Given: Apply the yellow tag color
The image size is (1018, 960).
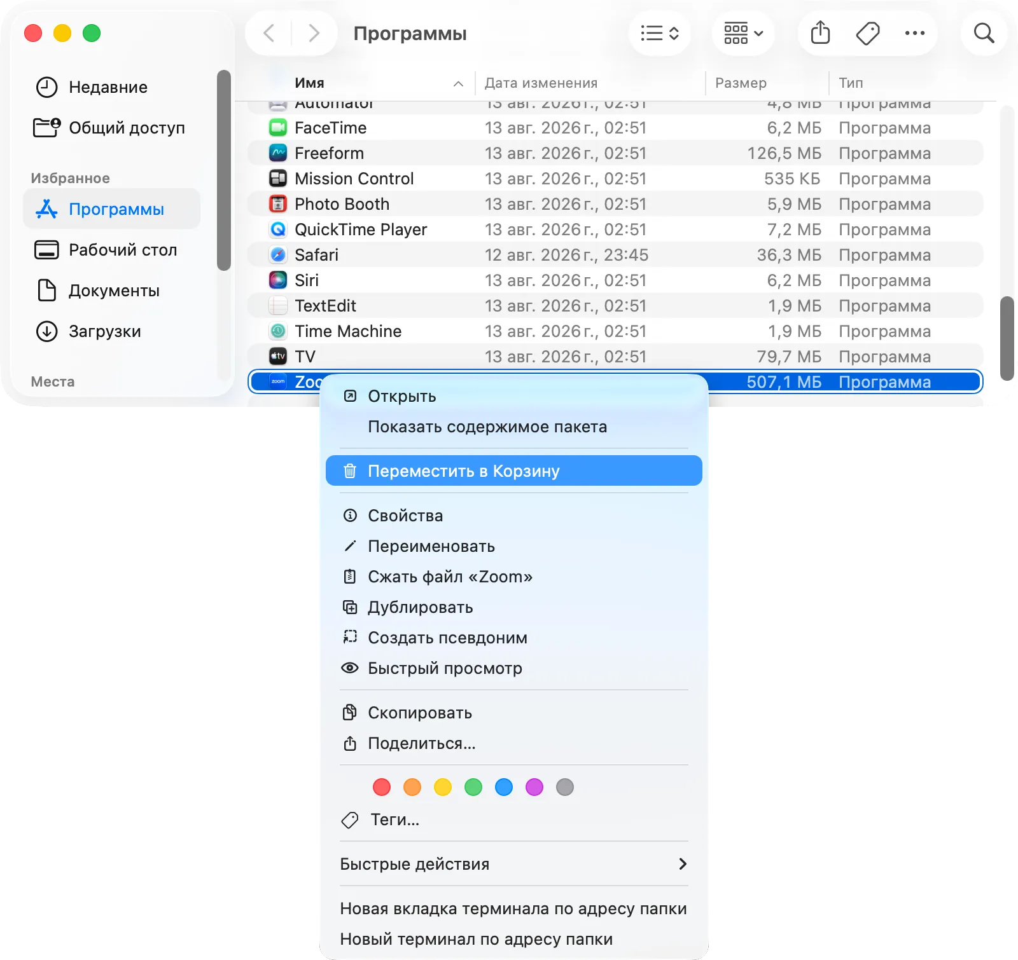Looking at the screenshot, I should [x=443, y=787].
